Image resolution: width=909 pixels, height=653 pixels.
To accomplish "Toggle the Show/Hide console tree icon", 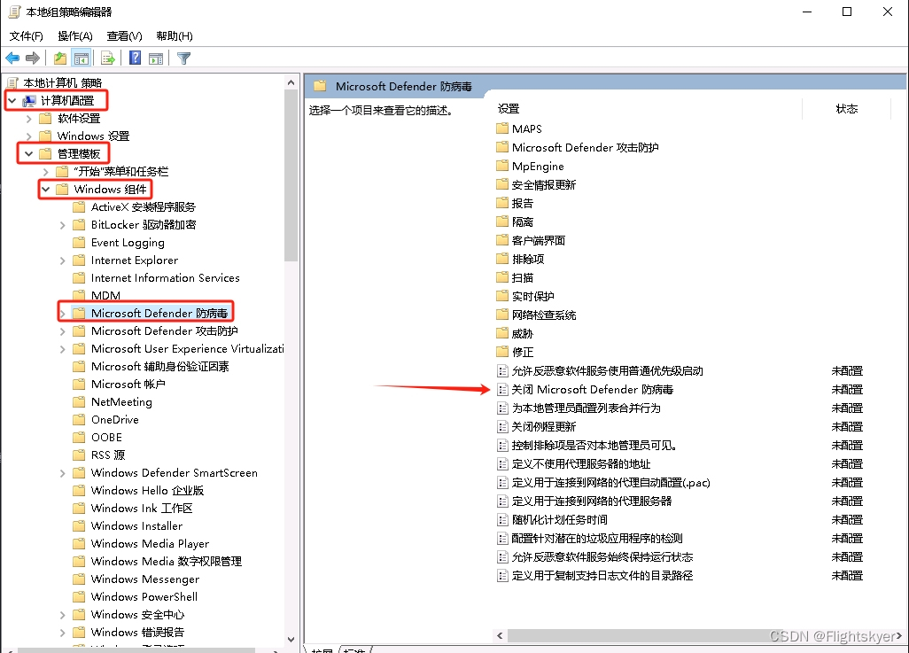I will coord(82,58).
